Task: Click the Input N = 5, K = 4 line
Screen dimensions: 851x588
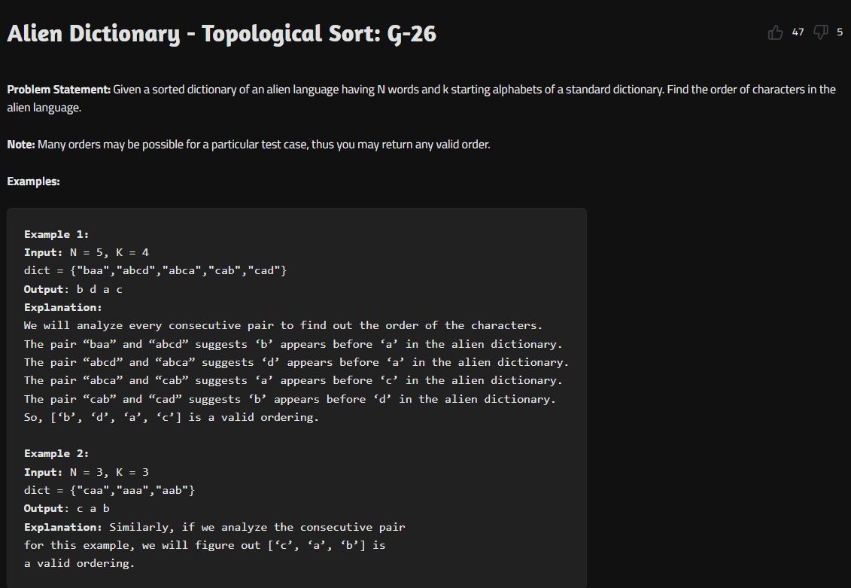Action: [87, 252]
